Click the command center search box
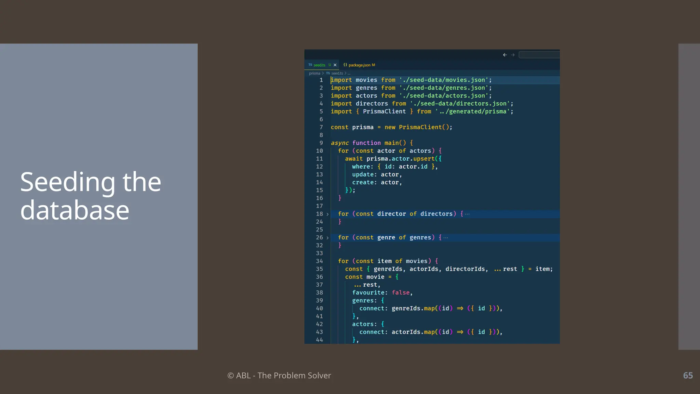The image size is (700, 394). [x=539, y=55]
